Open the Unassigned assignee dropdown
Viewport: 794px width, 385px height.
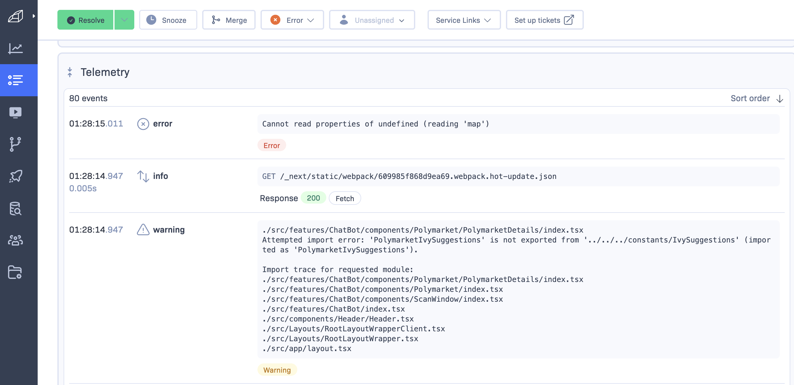pyautogui.click(x=372, y=20)
